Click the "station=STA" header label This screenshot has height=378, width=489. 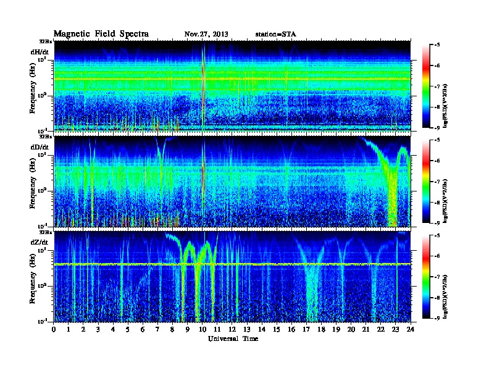276,35
